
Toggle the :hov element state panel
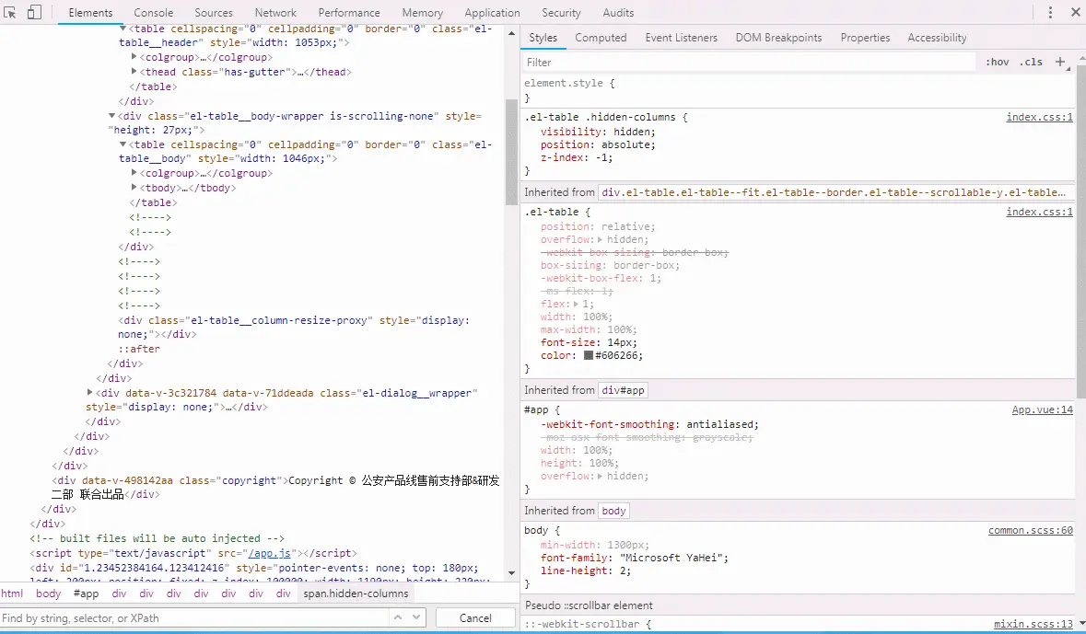tap(998, 62)
